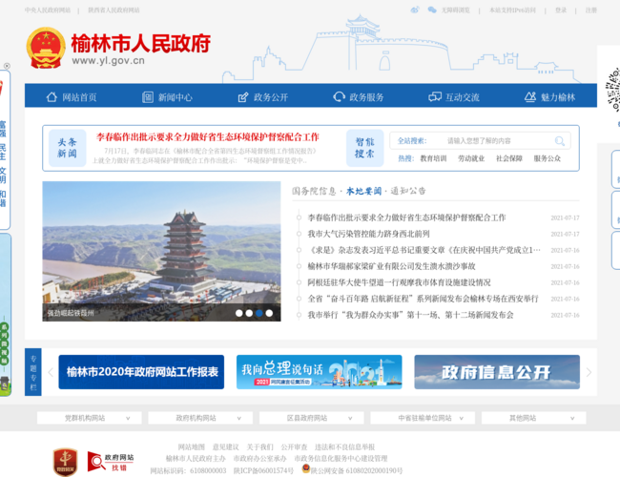Click the home icon beside 网站首页
The height and width of the screenshot is (477, 620).
(x=52, y=97)
